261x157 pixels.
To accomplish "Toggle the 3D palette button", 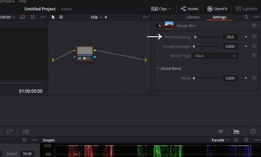I will coord(26,132).
